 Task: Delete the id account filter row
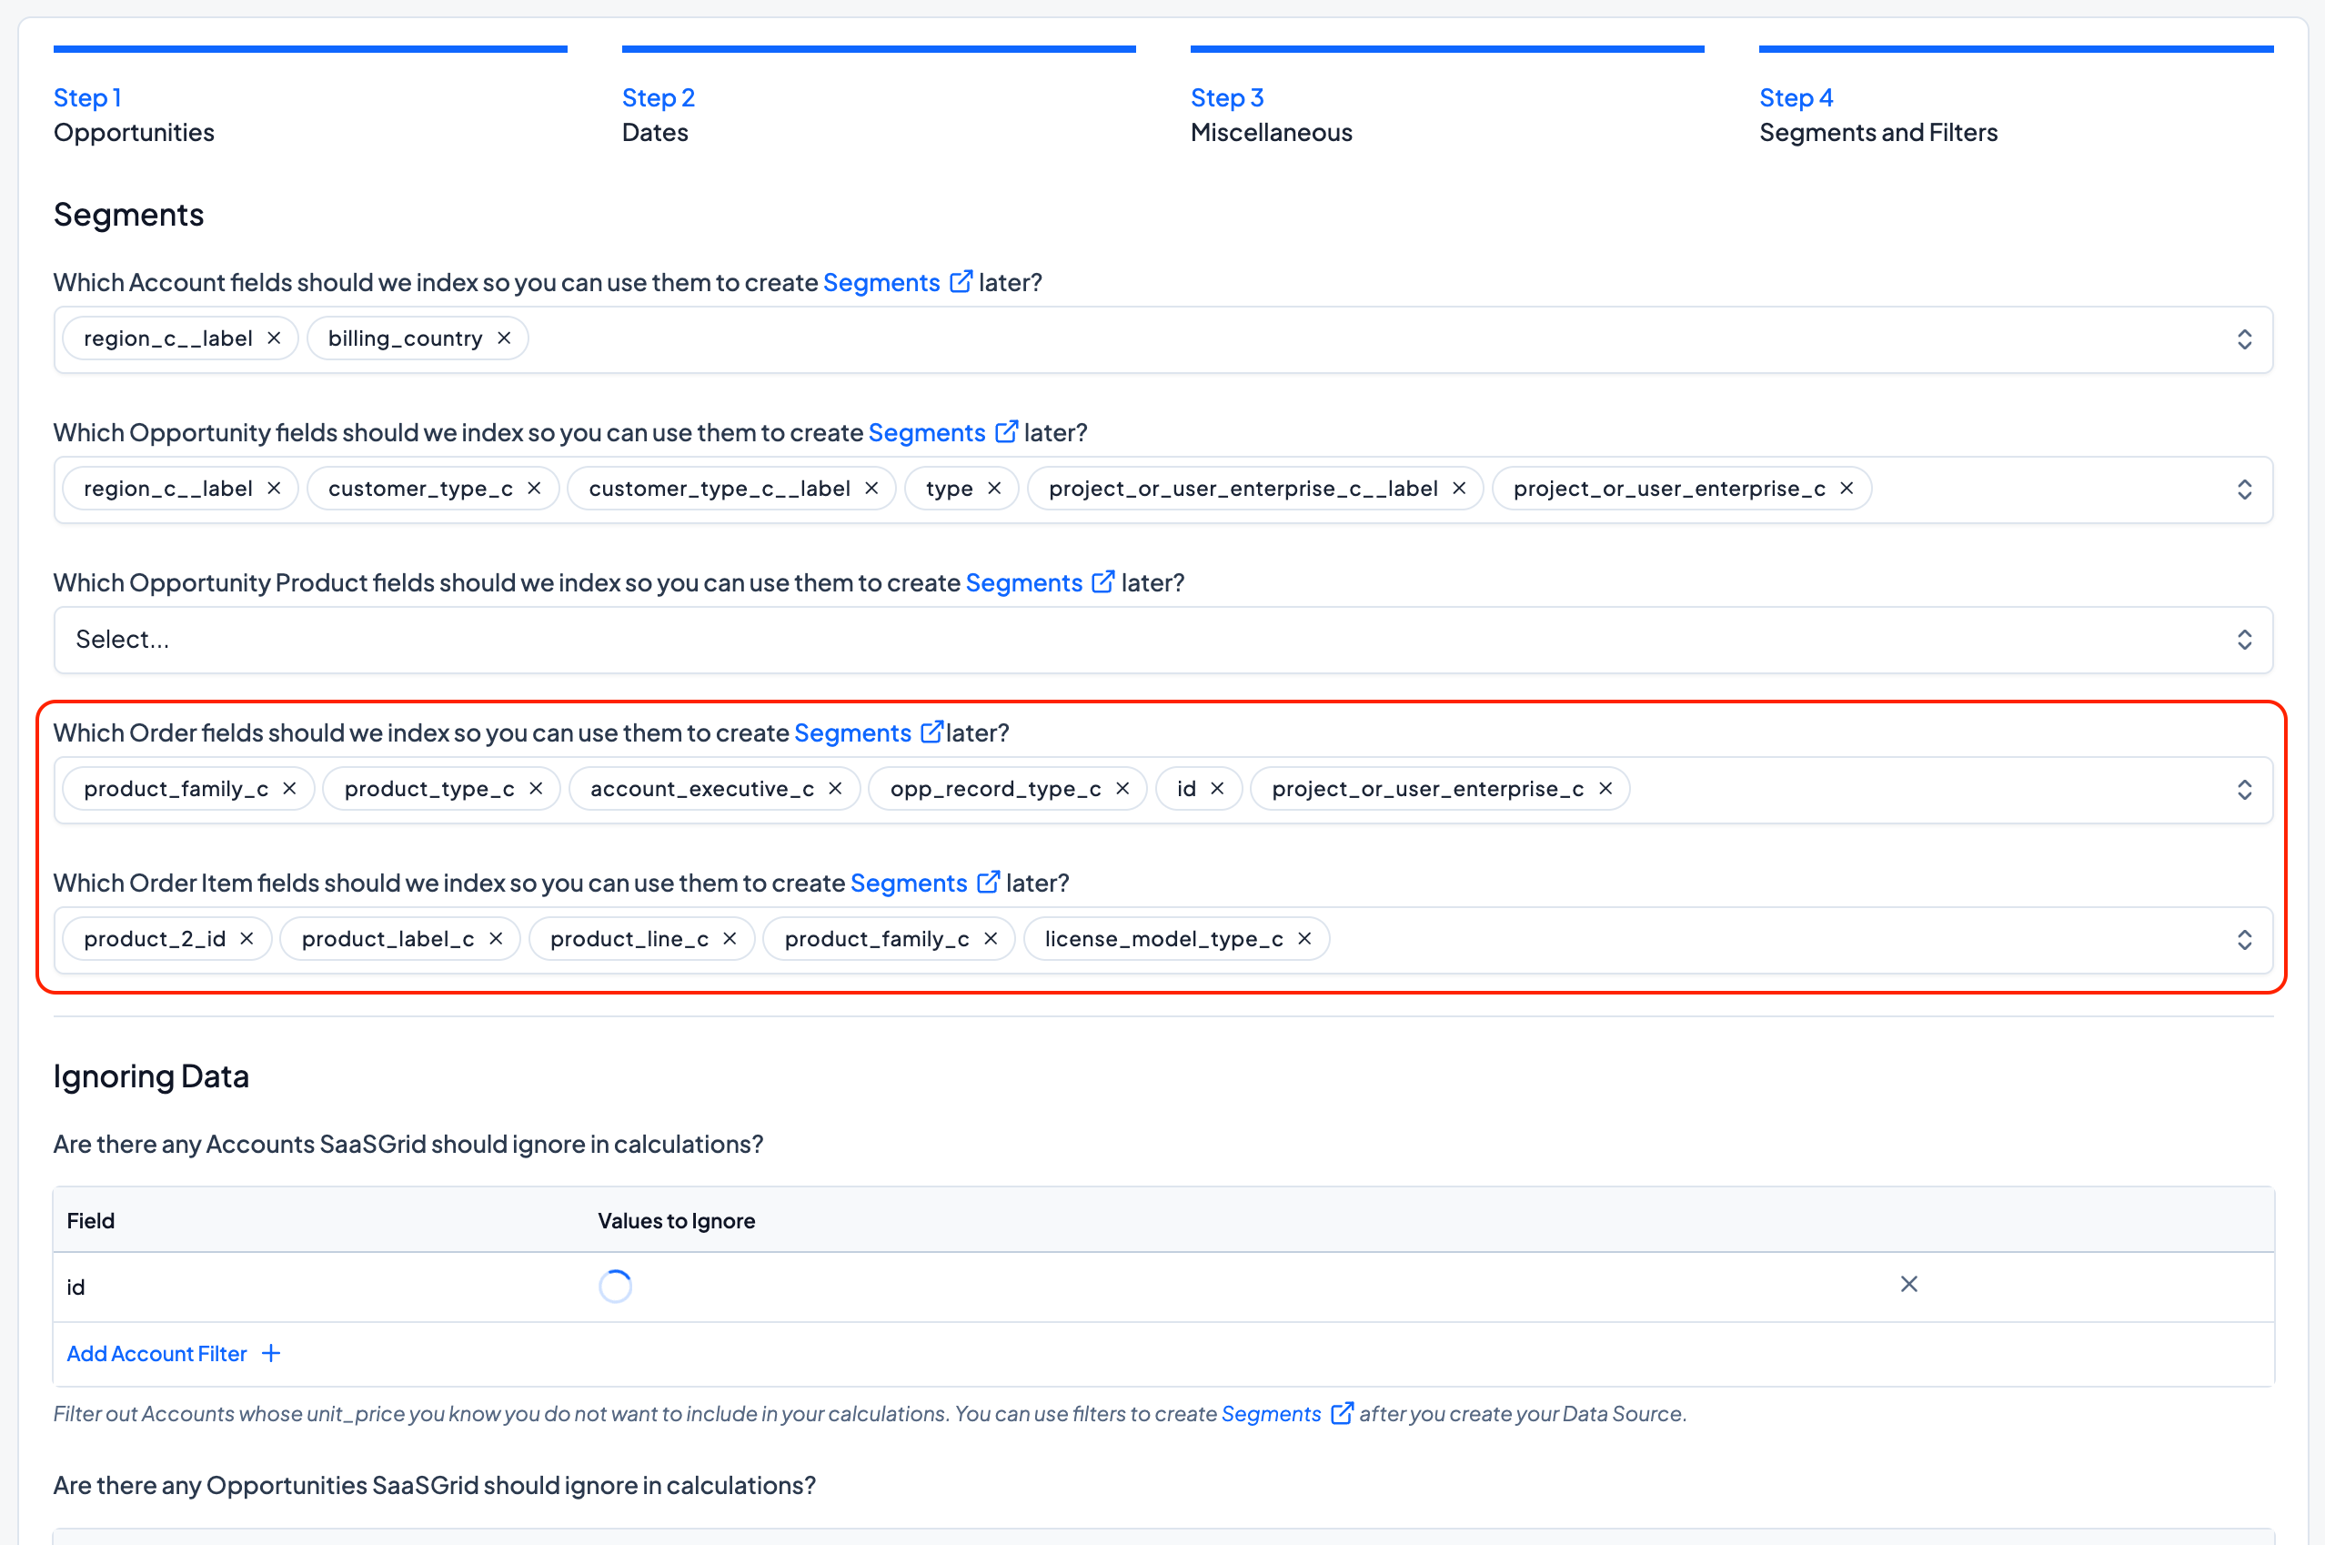tap(1908, 1284)
